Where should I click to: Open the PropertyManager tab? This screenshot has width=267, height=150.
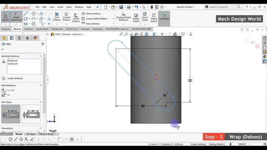(12, 38)
